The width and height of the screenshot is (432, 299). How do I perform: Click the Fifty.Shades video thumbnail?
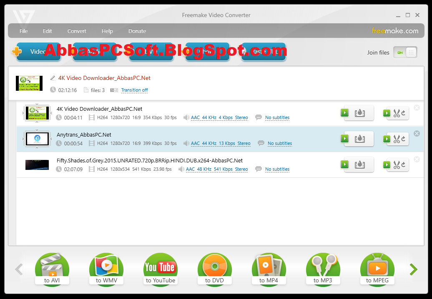coord(37,165)
